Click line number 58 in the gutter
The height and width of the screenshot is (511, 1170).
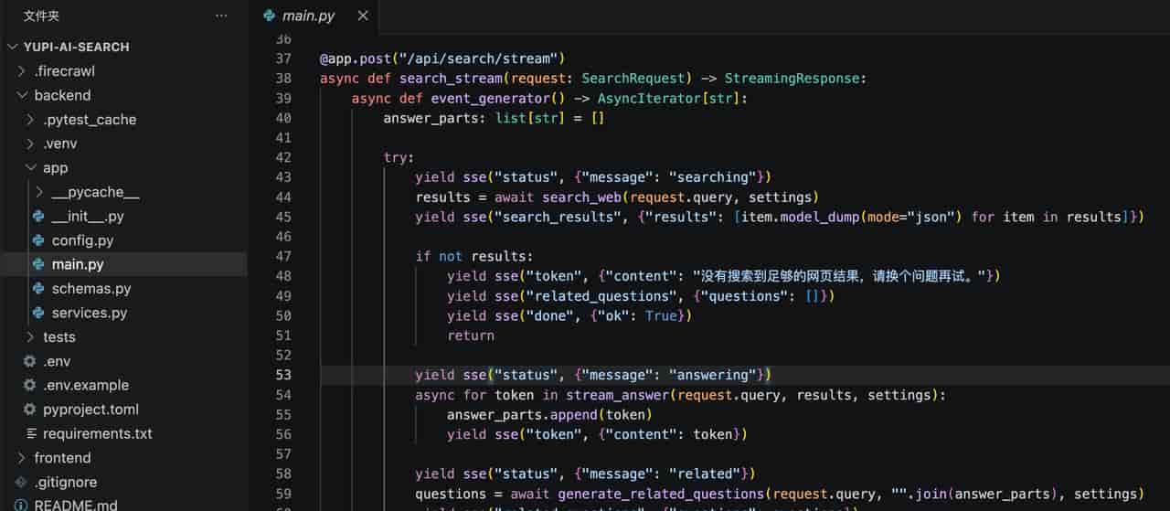pos(282,474)
